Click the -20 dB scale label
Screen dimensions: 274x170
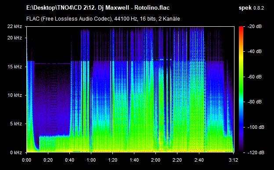click(255, 26)
